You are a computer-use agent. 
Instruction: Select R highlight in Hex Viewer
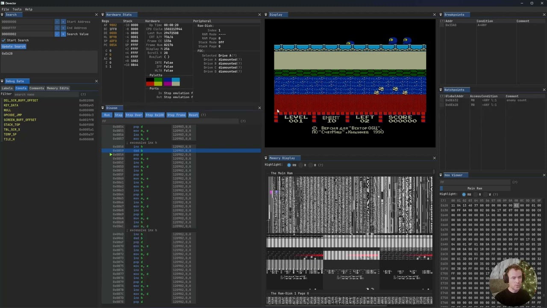pyautogui.click(x=475, y=195)
